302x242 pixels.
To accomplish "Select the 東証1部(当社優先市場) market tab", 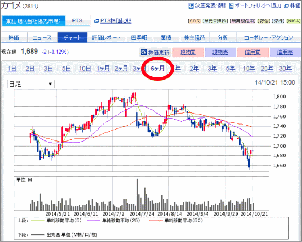I will 33,21.
